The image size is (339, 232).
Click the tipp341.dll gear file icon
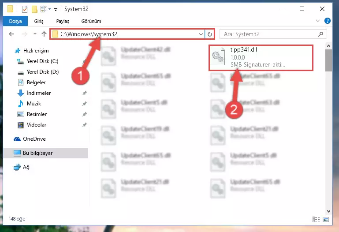point(218,56)
